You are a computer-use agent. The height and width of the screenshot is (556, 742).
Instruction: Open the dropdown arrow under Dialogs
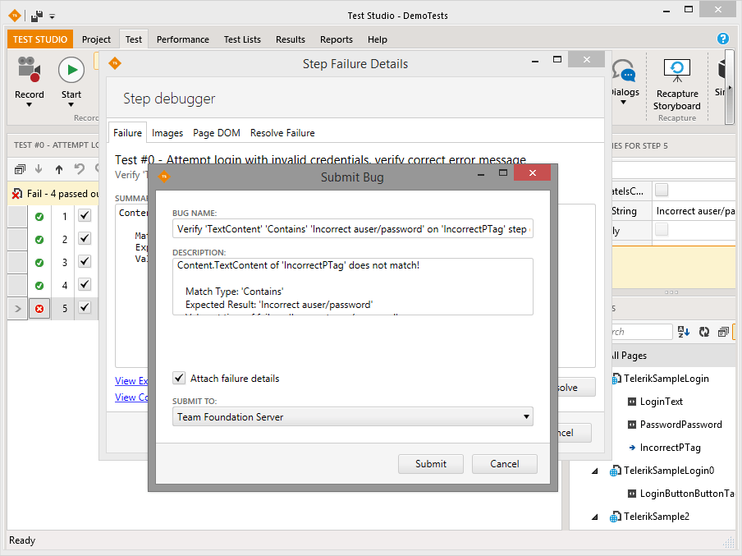pos(623,103)
